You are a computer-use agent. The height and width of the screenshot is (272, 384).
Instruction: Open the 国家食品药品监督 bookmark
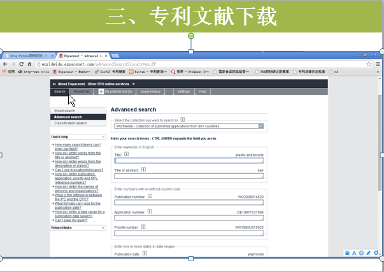(231, 72)
